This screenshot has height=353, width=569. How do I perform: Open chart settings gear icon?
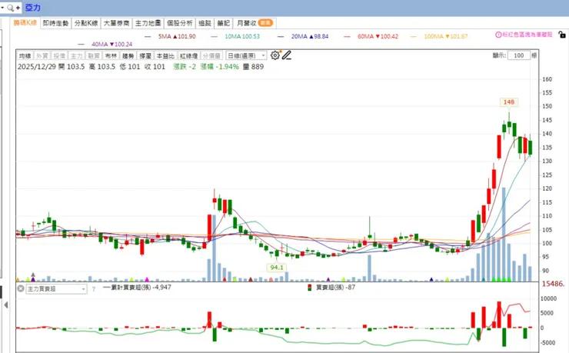click(275, 55)
